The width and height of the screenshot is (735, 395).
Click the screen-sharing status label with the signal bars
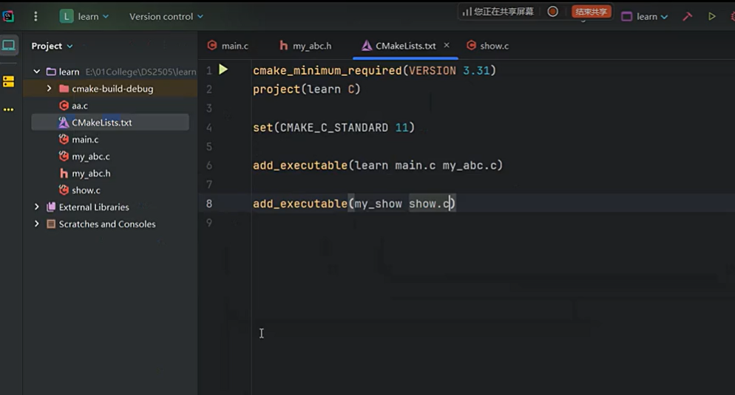coord(498,11)
